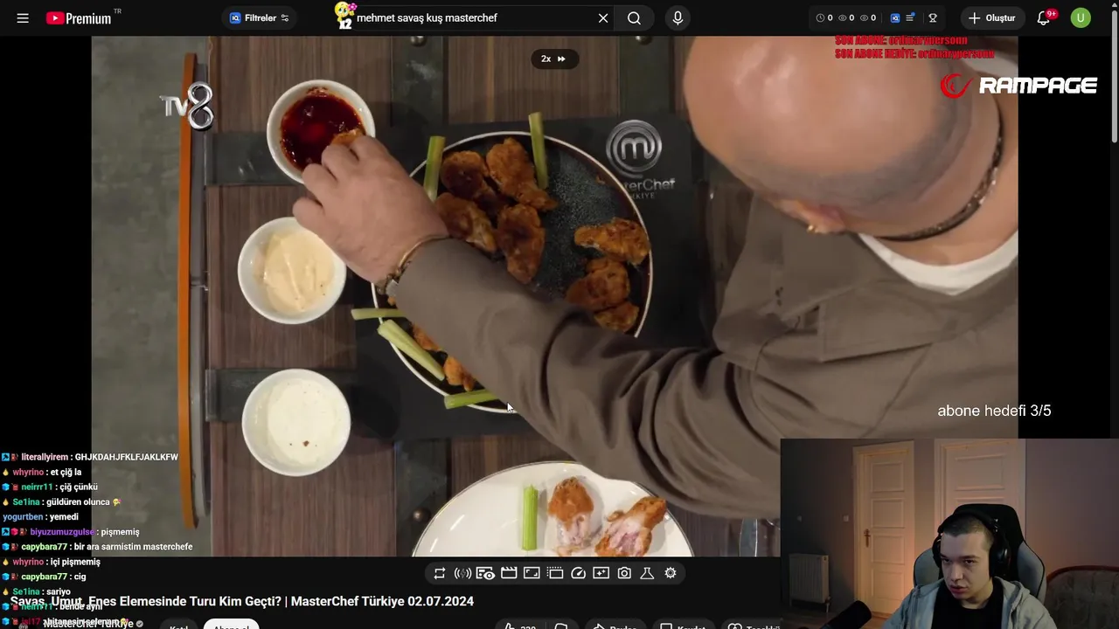Click chat username yogurtben

[x=23, y=517]
